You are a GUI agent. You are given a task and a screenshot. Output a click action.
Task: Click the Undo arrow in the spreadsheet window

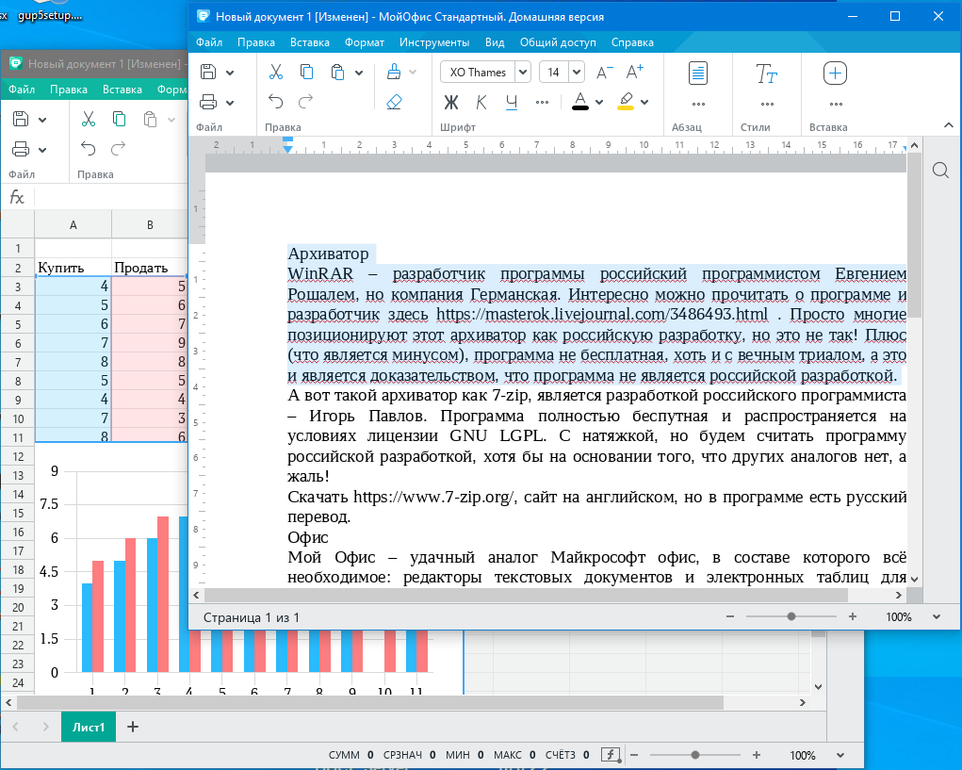point(89,149)
